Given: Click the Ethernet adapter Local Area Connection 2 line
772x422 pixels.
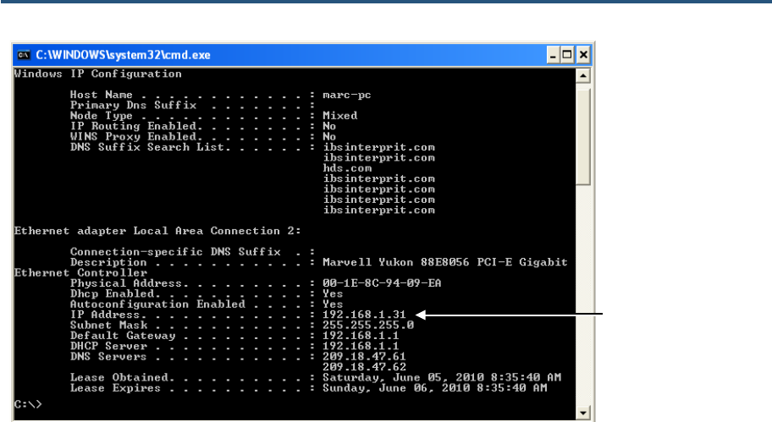Looking at the screenshot, I should click(157, 231).
